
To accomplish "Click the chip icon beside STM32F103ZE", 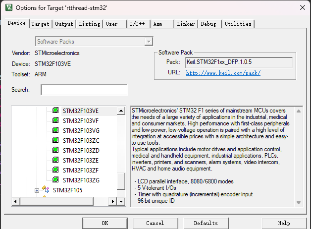I will 55,160.
